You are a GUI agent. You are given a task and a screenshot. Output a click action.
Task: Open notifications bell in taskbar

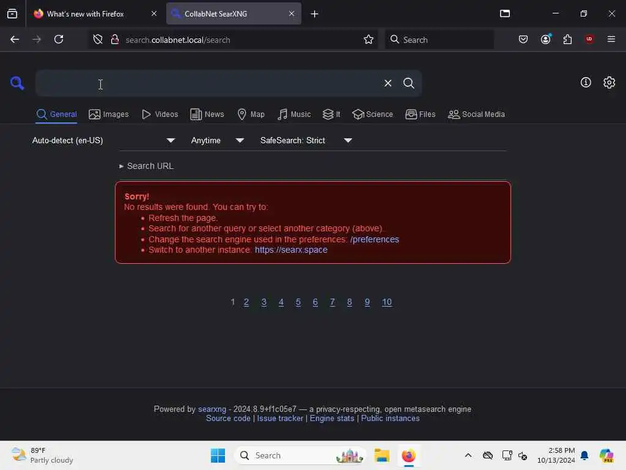(584, 455)
